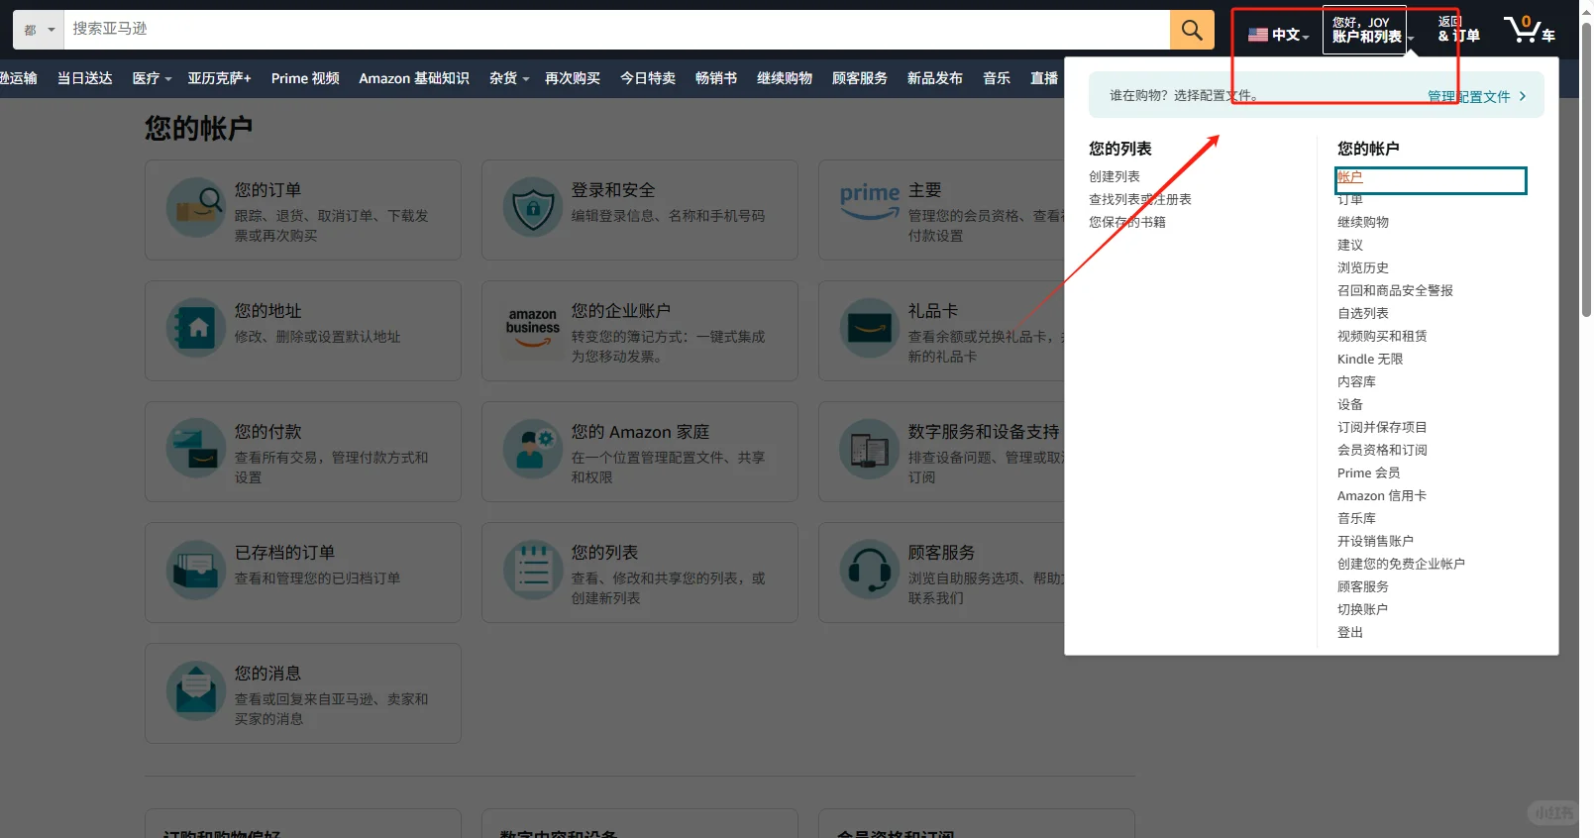Image resolution: width=1594 pixels, height=838 pixels.
Task: Open 顾客服务 in the navigation bar
Action: tap(860, 78)
